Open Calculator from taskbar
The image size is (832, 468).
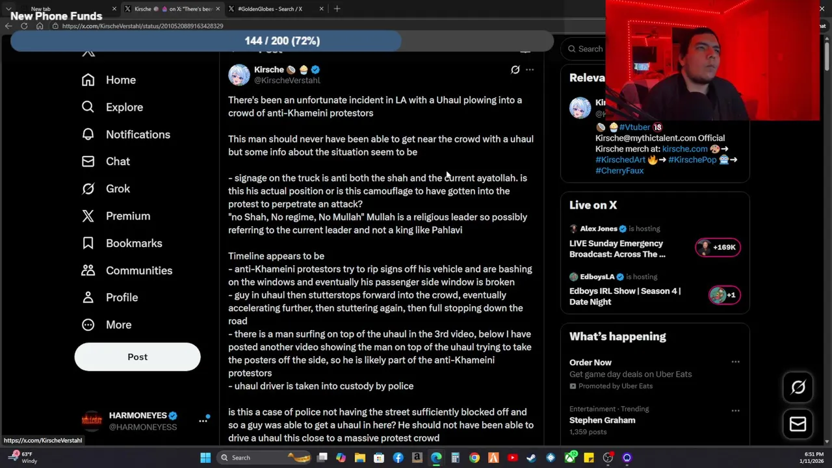tap(456, 458)
